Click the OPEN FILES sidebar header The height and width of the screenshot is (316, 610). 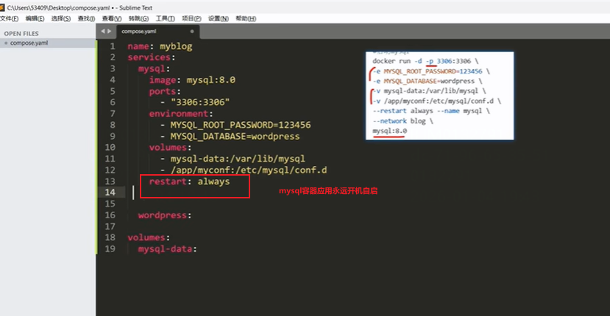pos(21,33)
